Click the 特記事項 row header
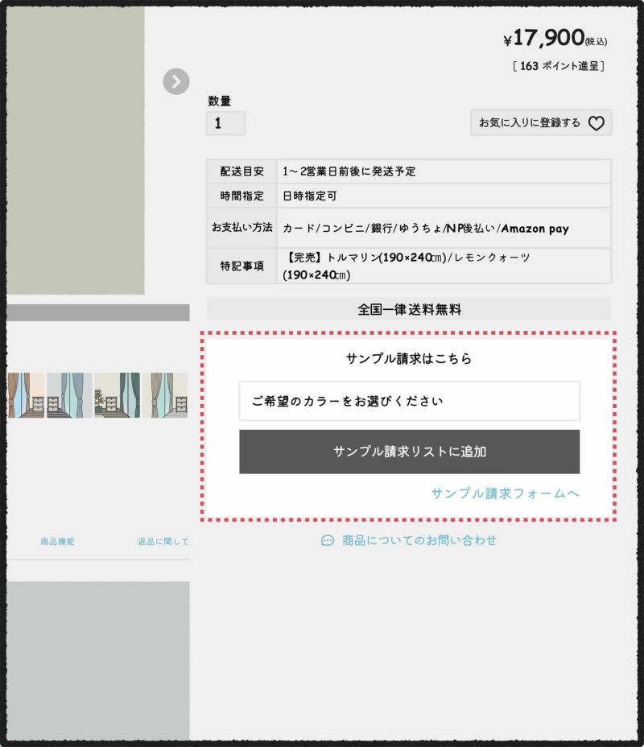The height and width of the screenshot is (747, 644). [x=242, y=266]
